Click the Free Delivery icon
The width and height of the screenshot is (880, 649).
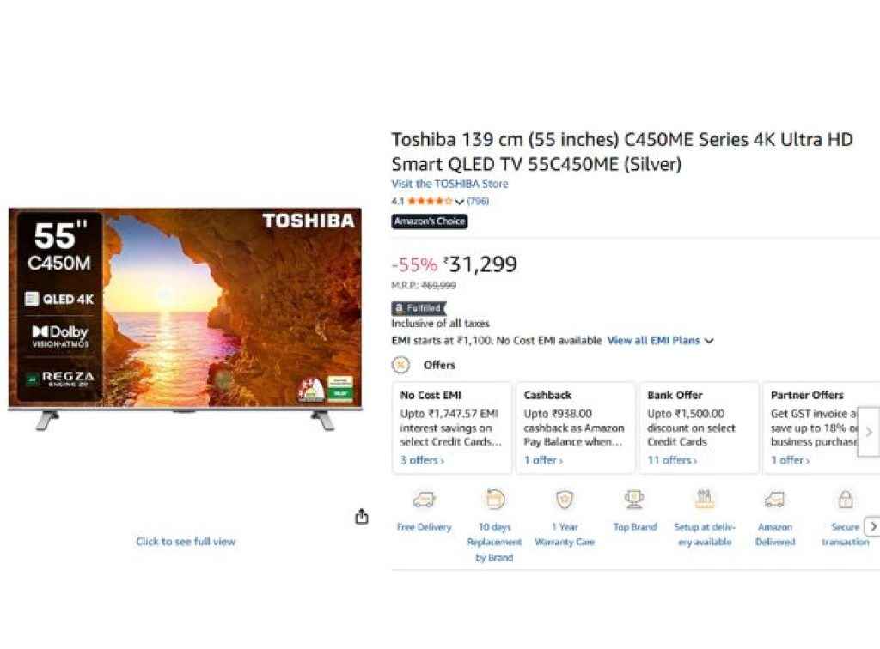[424, 499]
